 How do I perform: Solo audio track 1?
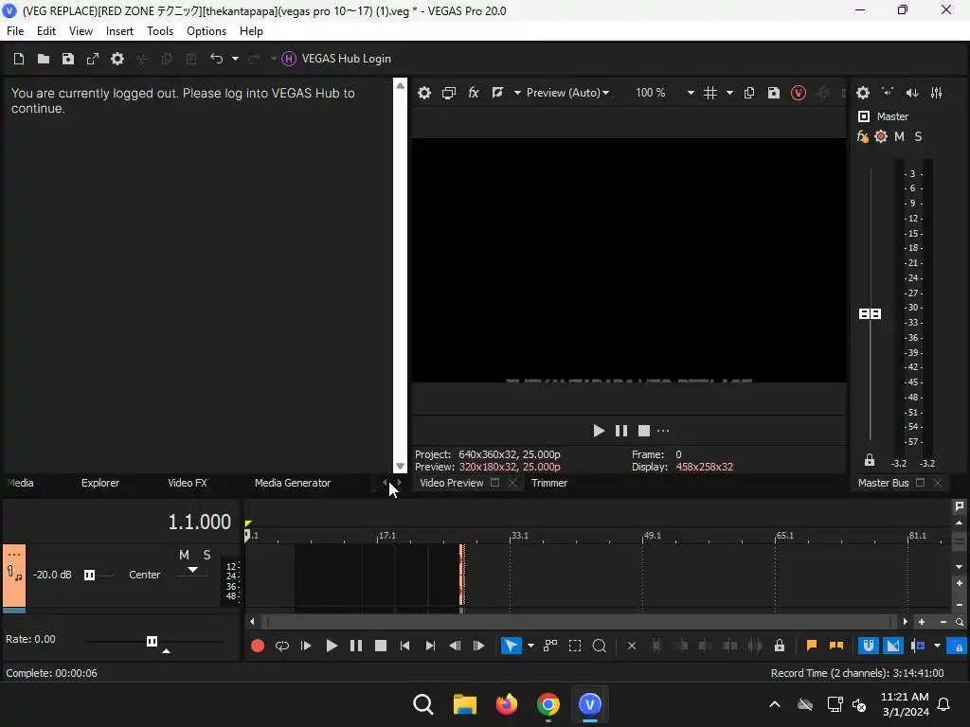pos(207,555)
